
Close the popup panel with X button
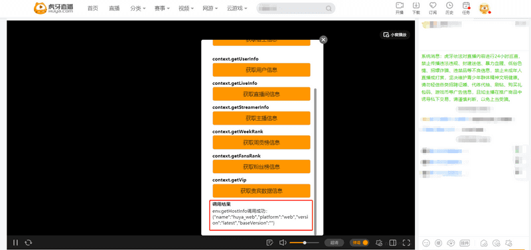[x=323, y=40]
